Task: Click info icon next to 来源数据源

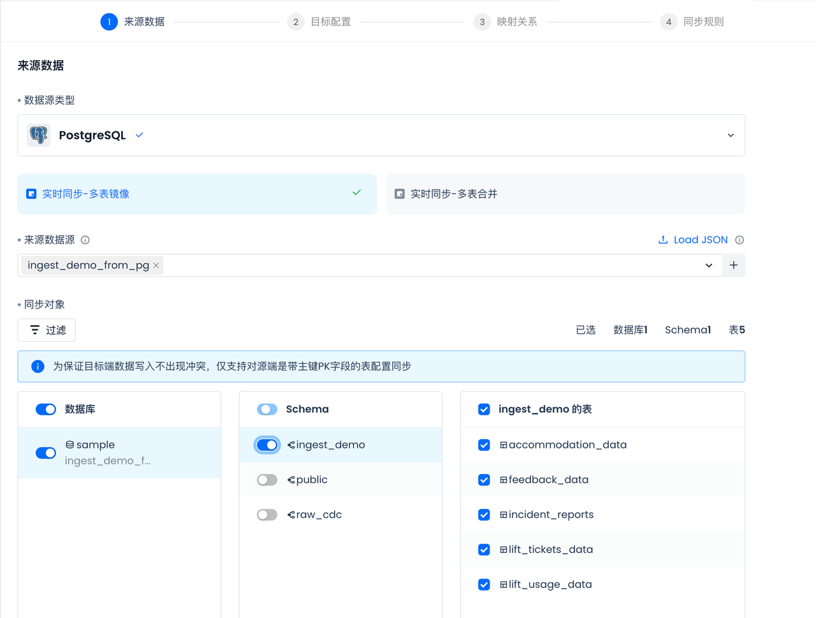Action: tap(85, 240)
